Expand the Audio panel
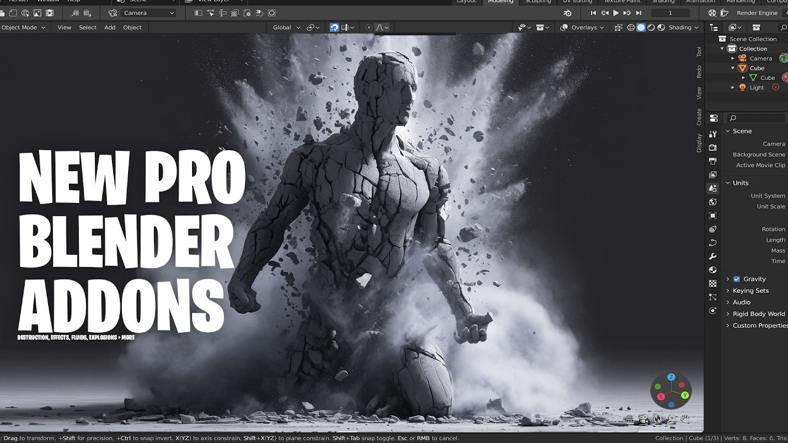Image resolution: width=788 pixels, height=443 pixels. tap(728, 302)
